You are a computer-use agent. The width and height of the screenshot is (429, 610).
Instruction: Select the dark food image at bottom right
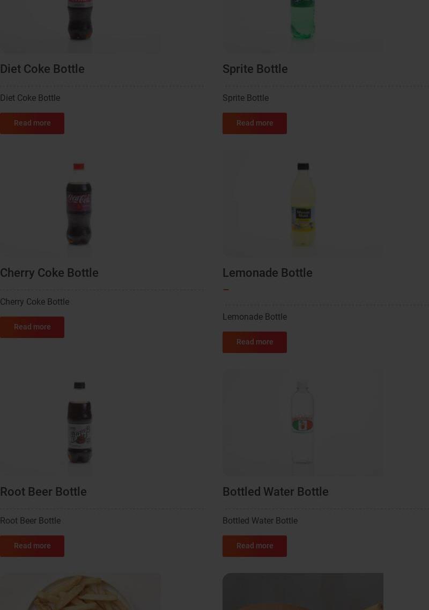[302, 591]
